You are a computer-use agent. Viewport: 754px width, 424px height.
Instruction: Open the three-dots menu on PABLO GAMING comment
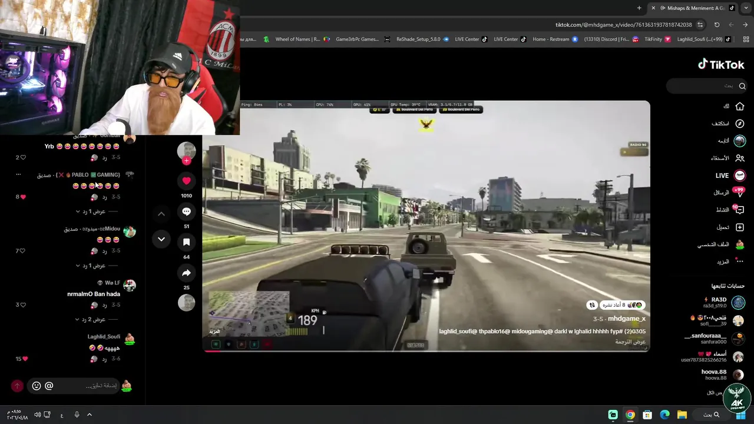point(18,174)
